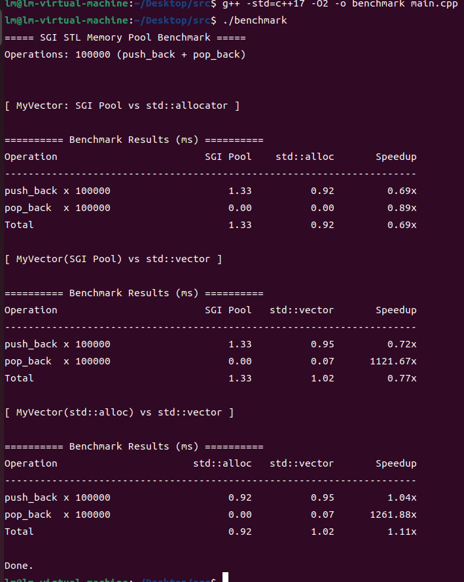The width and height of the screenshot is (464, 582).
Task: Click the 0.69x speedup in push_back row
Action: [402, 191]
